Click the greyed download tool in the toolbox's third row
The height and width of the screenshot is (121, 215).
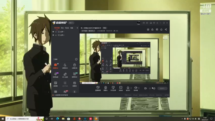click(x=65, y=84)
